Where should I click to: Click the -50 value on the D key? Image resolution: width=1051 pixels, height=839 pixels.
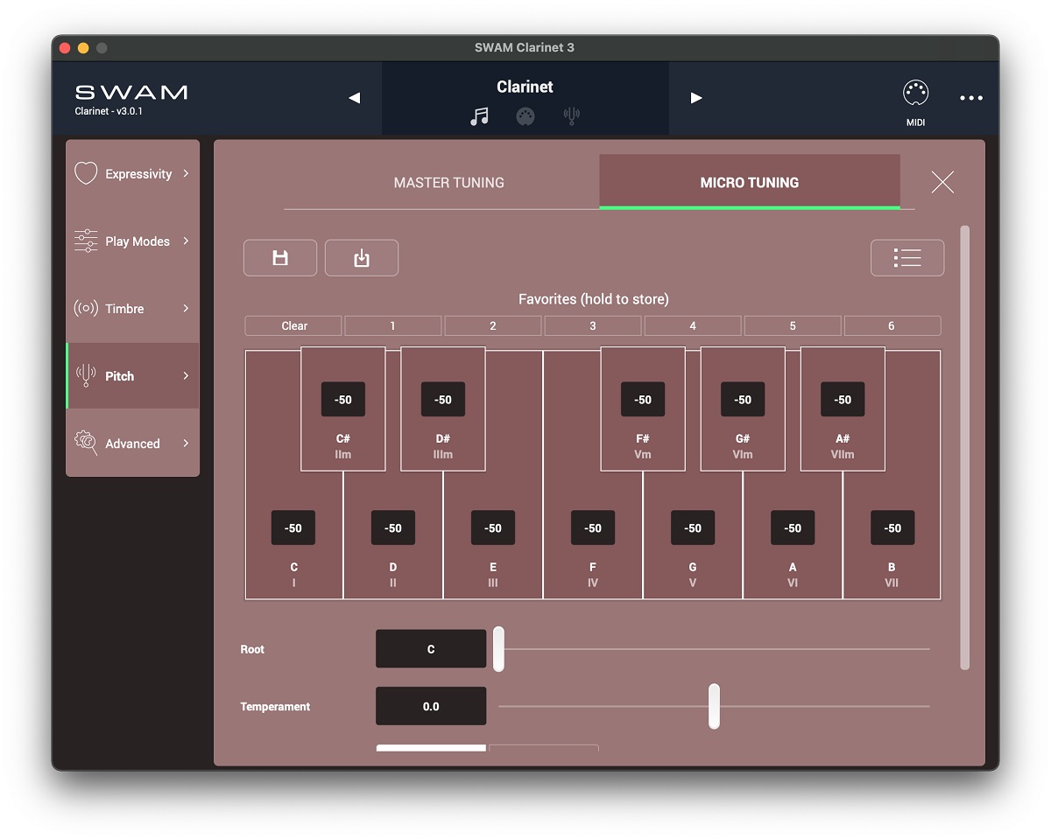393,528
